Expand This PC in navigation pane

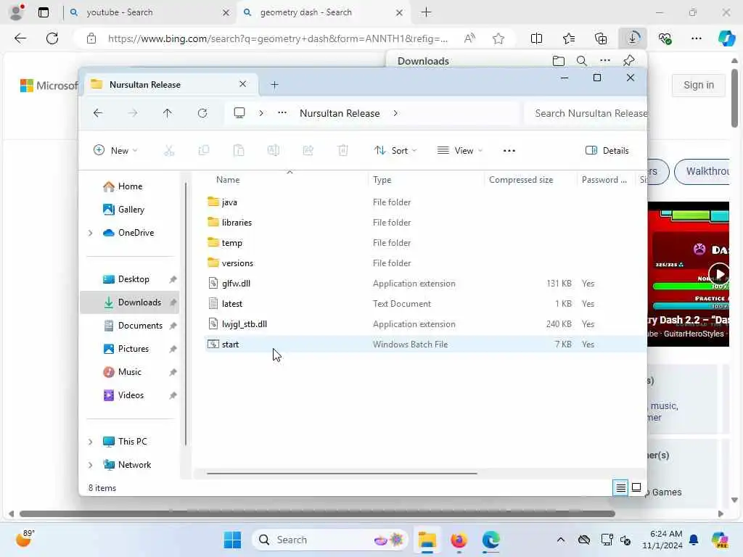(x=91, y=442)
